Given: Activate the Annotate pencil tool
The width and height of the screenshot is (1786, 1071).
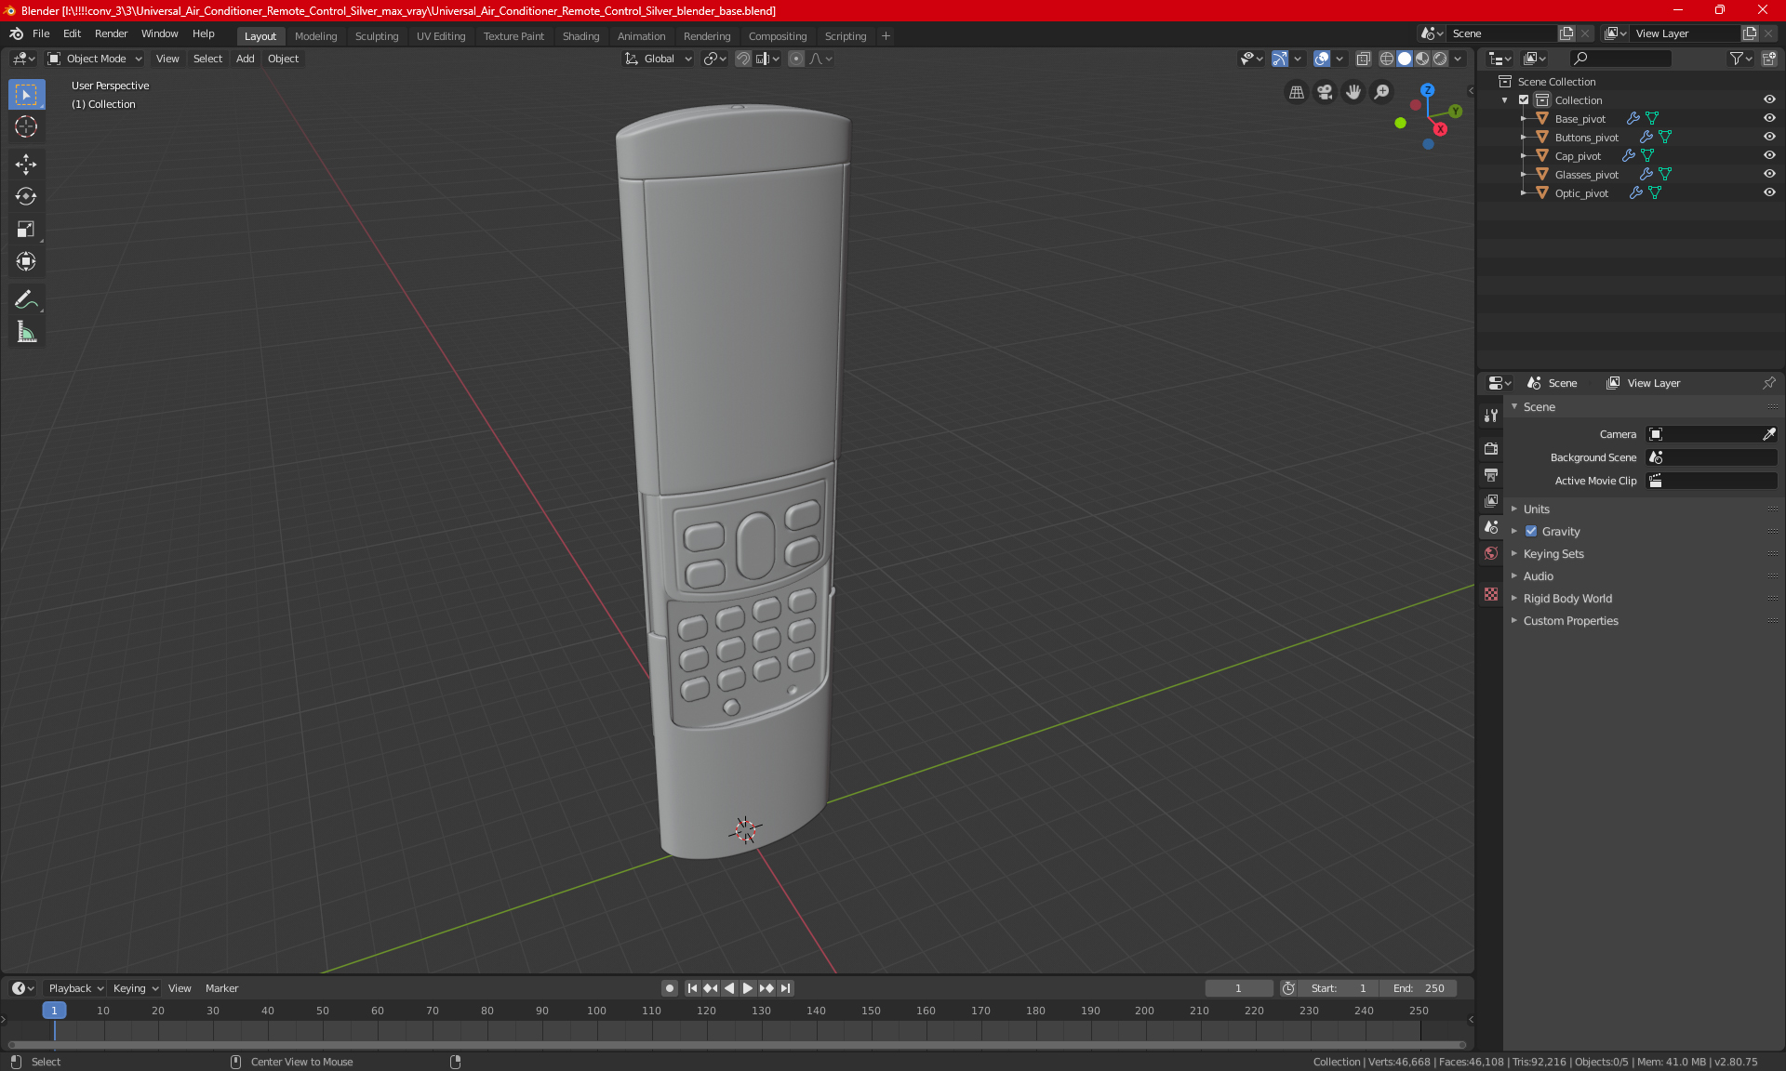Looking at the screenshot, I should coord(26,299).
